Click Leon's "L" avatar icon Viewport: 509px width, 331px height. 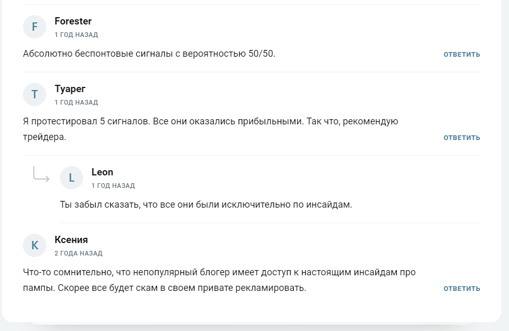click(72, 177)
